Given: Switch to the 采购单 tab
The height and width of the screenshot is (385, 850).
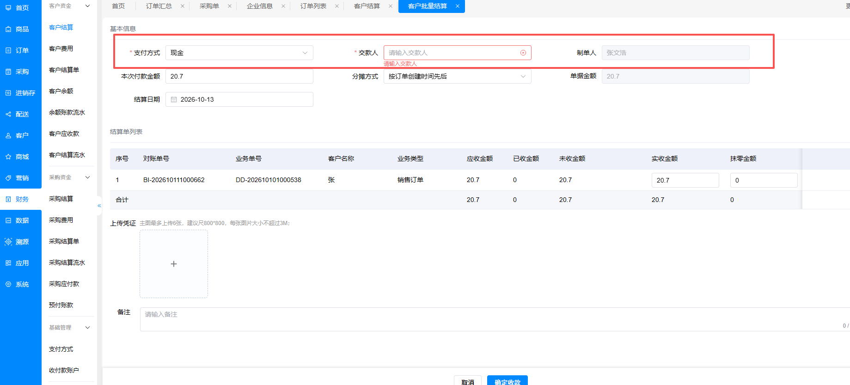Looking at the screenshot, I should click(209, 6).
